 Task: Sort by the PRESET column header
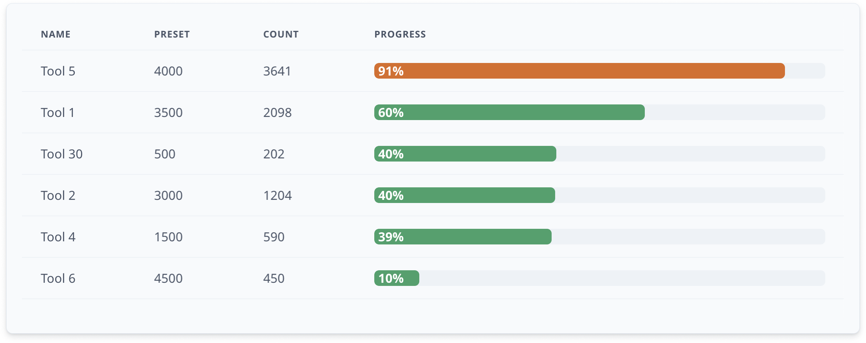pyautogui.click(x=172, y=34)
